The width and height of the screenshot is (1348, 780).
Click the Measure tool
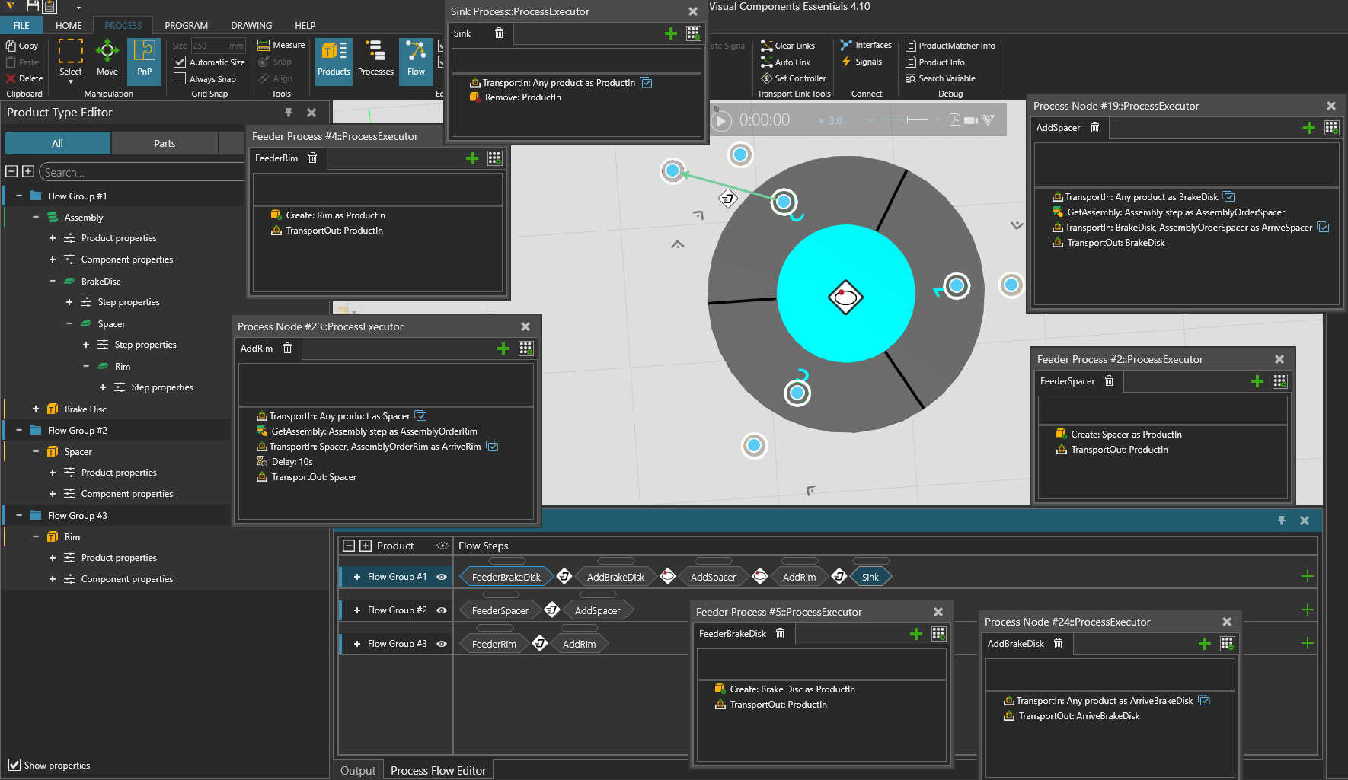point(281,46)
